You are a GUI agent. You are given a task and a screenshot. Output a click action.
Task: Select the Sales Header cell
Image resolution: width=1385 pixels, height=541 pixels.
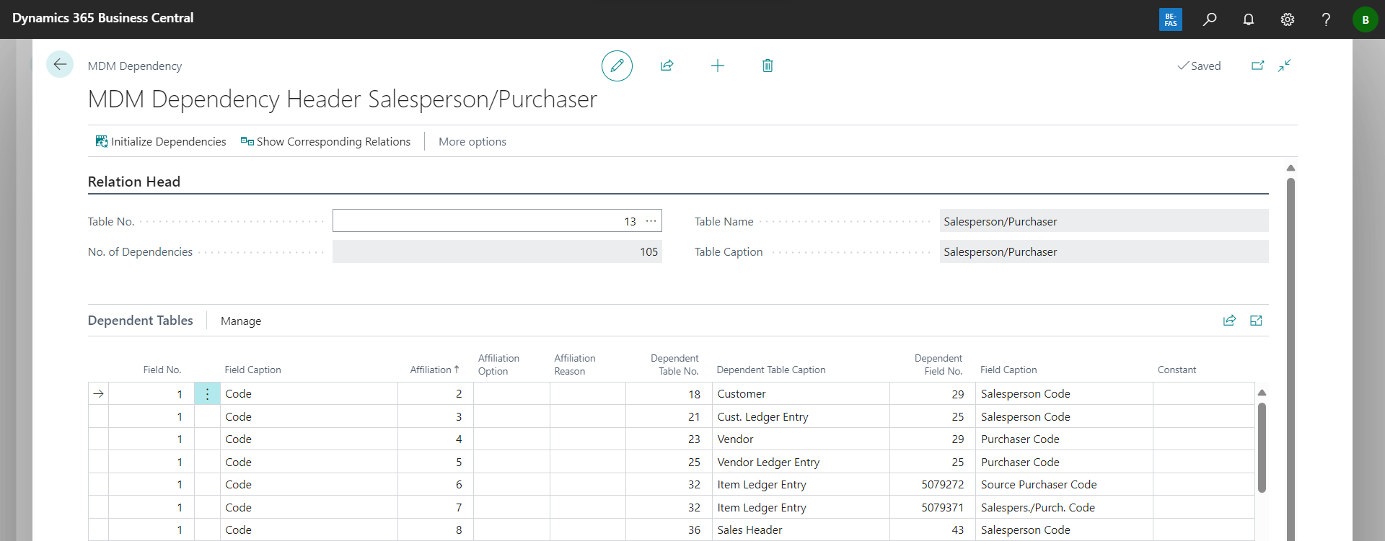pos(801,530)
